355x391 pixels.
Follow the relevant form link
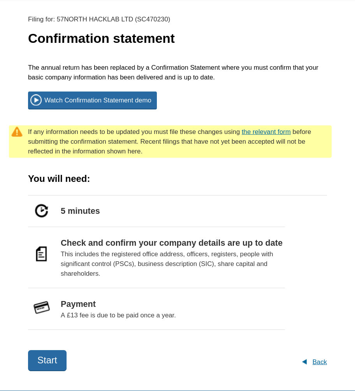266,132
